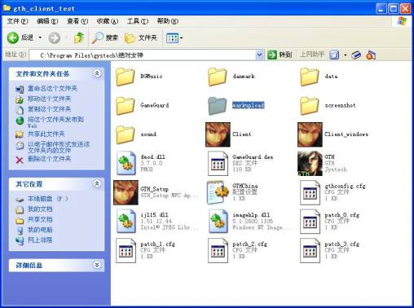This screenshot has height=308, width=414.
Task: Select the patch_3.cfg file icon
Action: coord(310,250)
